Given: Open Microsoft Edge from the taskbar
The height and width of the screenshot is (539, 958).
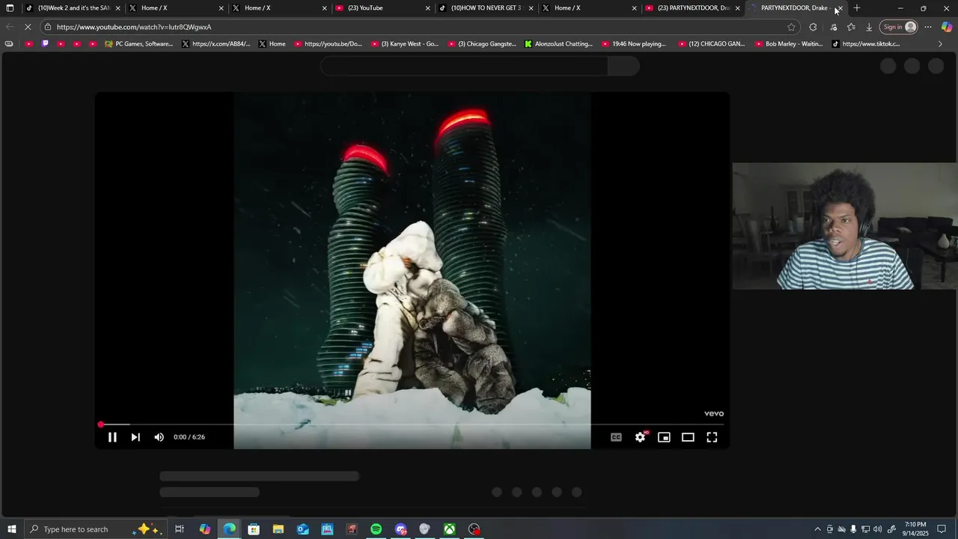Looking at the screenshot, I should coord(229,529).
